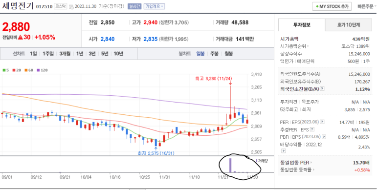Screen dimensions: 378x190
Task: Select the 1일 line chart period
Action: point(33,53)
